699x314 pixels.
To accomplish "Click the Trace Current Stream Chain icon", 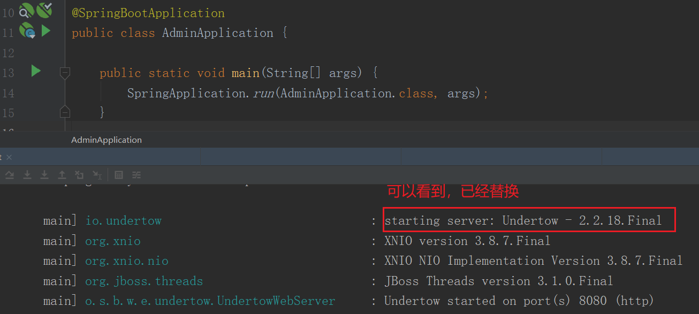I will pyautogui.click(x=136, y=175).
